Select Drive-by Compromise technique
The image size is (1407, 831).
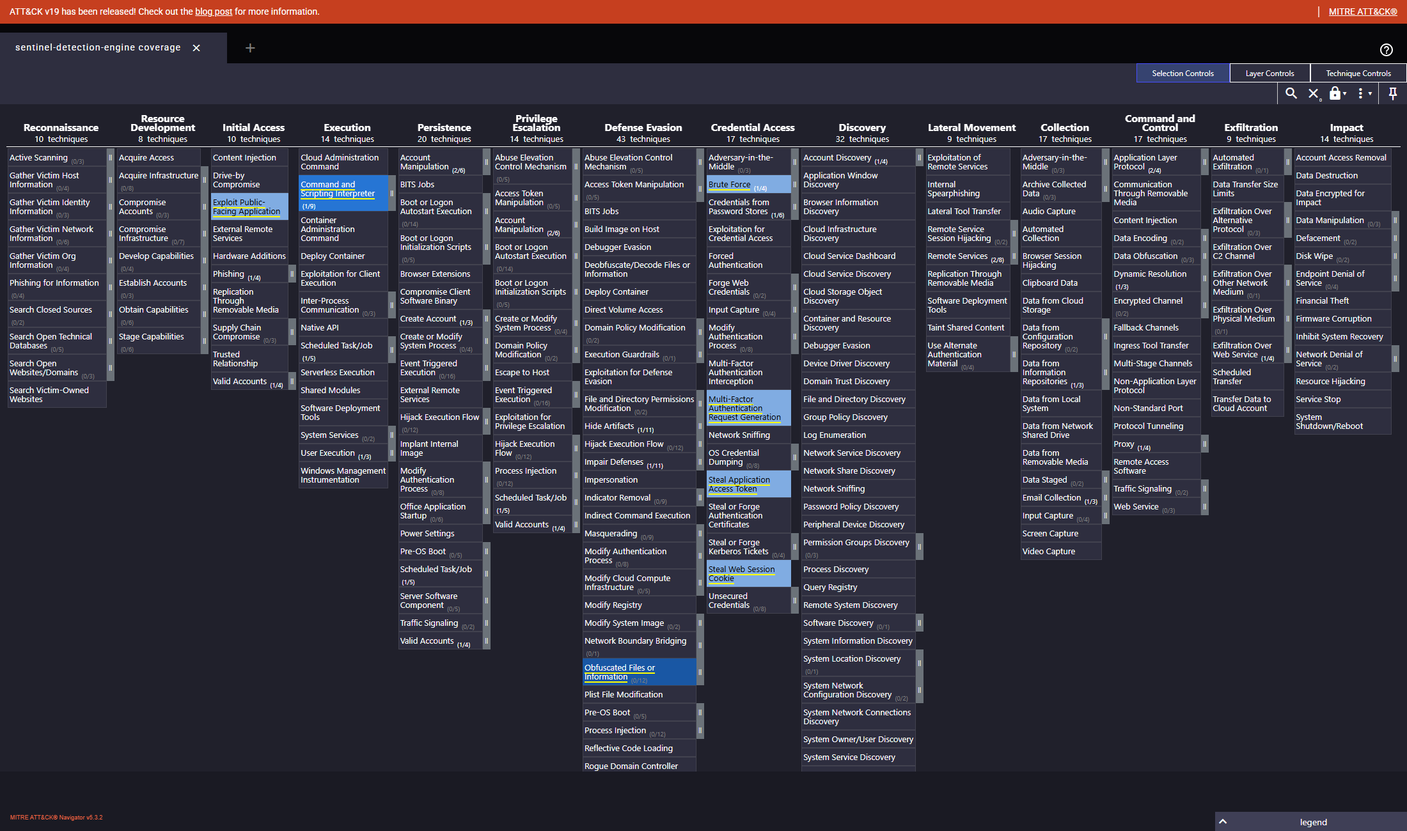(x=249, y=180)
